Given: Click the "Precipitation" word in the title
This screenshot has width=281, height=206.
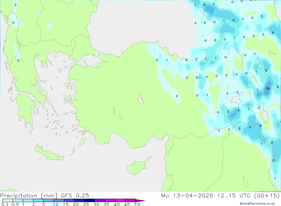Looking at the screenshot, I should coord(19,195).
